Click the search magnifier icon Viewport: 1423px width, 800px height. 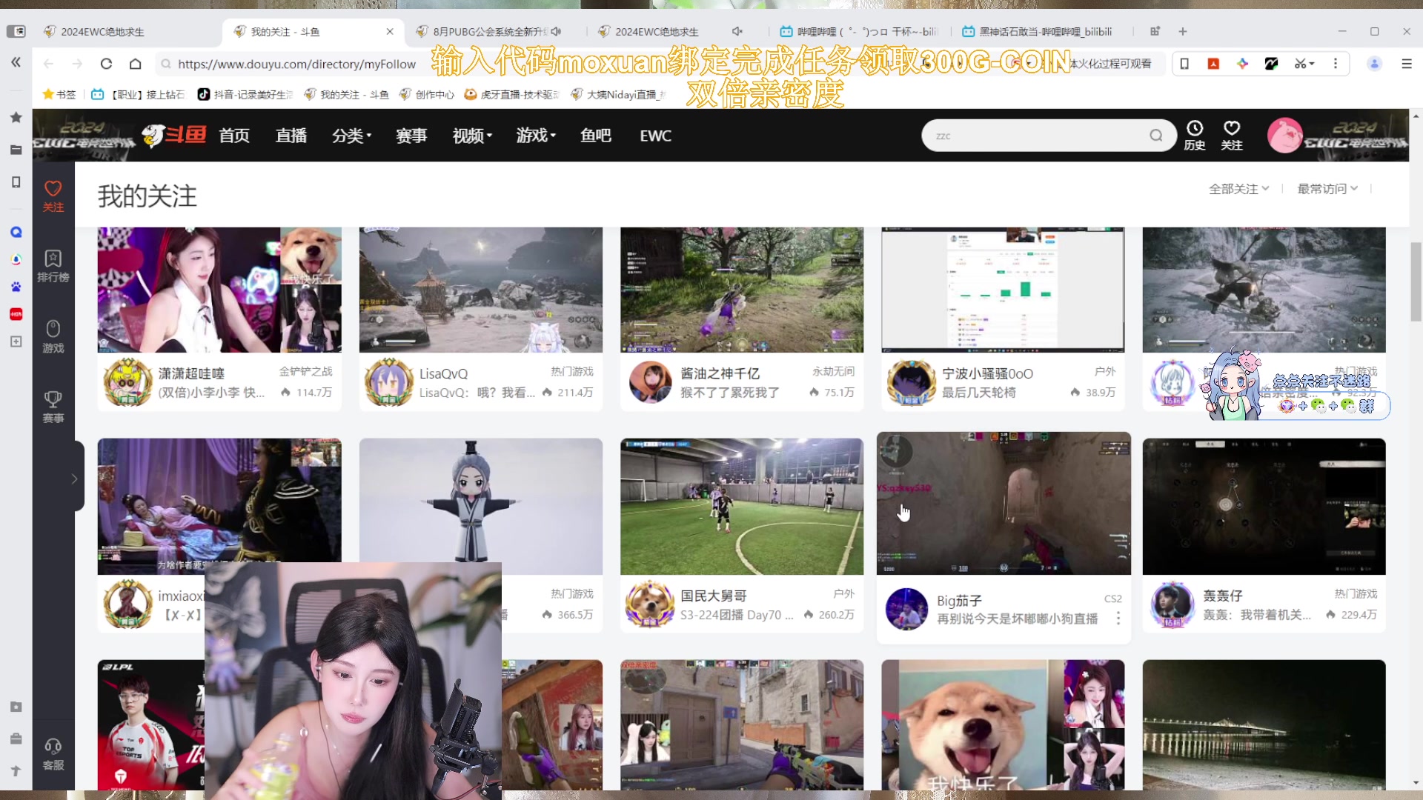point(1156,136)
